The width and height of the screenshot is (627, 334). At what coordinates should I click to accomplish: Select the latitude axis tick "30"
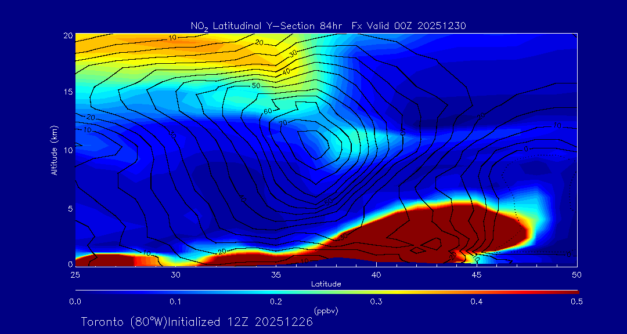click(175, 275)
